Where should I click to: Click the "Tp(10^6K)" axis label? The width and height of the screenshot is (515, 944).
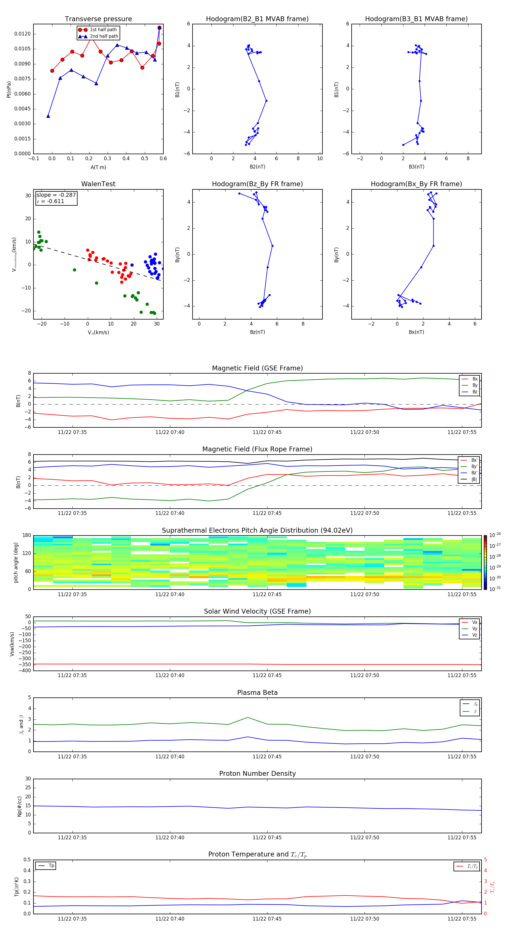click(17, 887)
